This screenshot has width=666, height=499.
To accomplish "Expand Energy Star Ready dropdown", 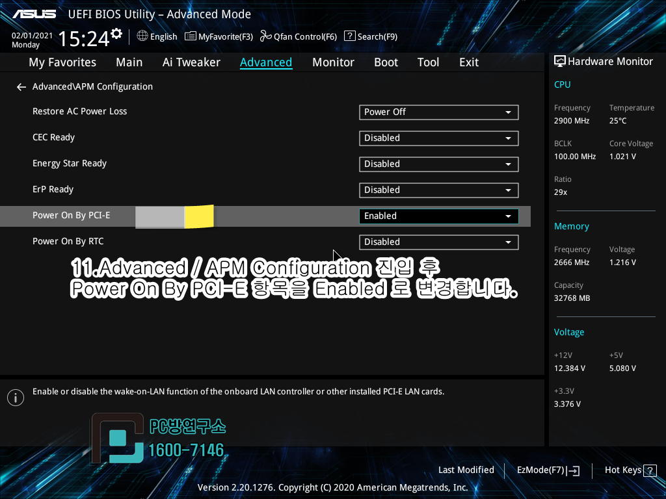I will tap(439, 164).
